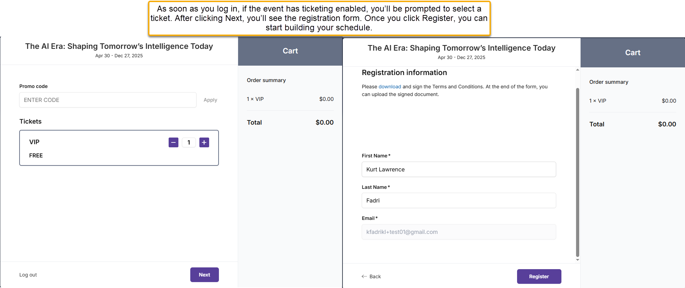Open the Terms download link
This screenshot has height=288, width=685.
point(390,87)
